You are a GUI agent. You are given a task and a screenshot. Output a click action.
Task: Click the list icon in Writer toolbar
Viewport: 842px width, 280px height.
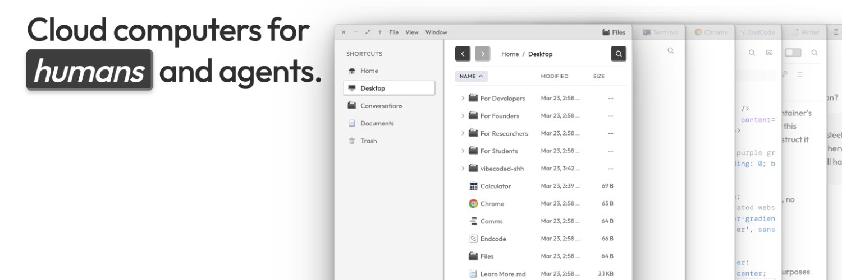pos(799,74)
